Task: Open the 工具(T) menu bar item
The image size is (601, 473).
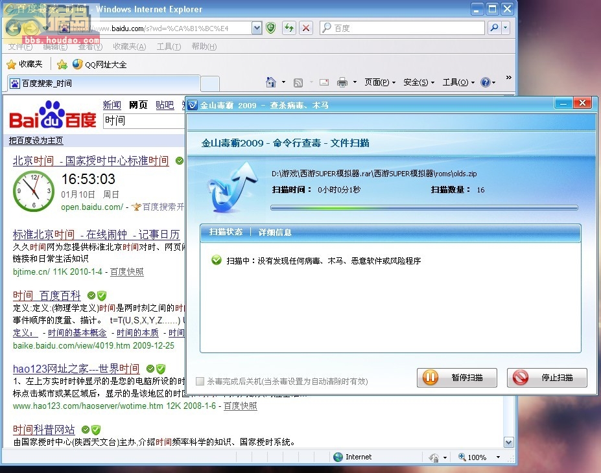Action: (x=169, y=47)
